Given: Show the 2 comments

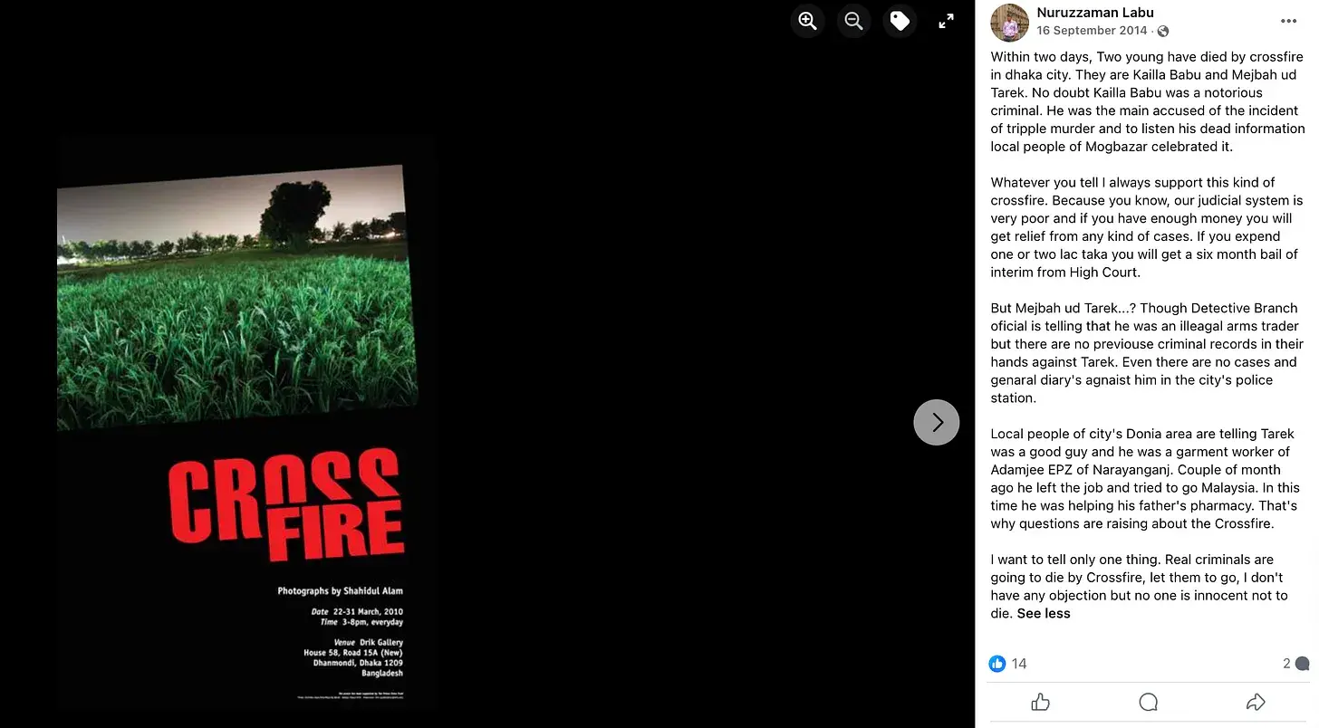Looking at the screenshot, I should [x=1295, y=664].
